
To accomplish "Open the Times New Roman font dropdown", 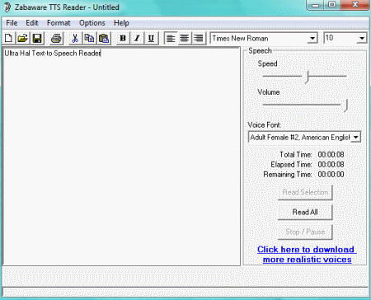I will 312,39.
